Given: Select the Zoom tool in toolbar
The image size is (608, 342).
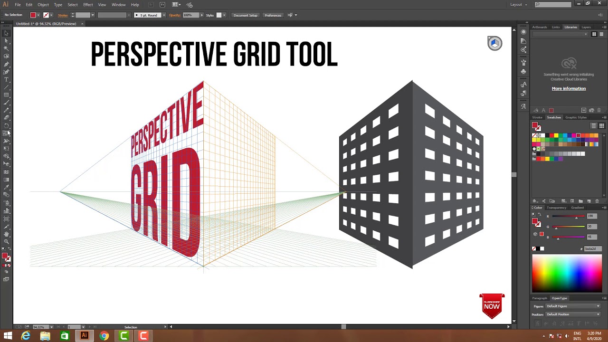Looking at the screenshot, I should (x=6, y=241).
